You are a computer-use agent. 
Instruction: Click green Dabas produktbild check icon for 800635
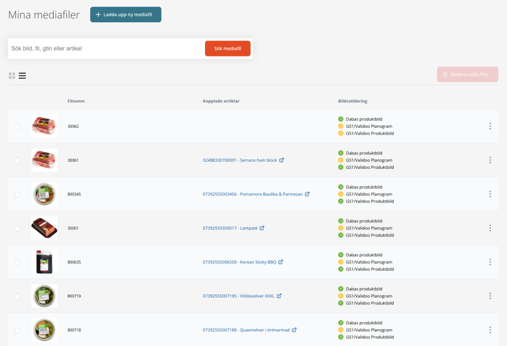tap(341, 255)
